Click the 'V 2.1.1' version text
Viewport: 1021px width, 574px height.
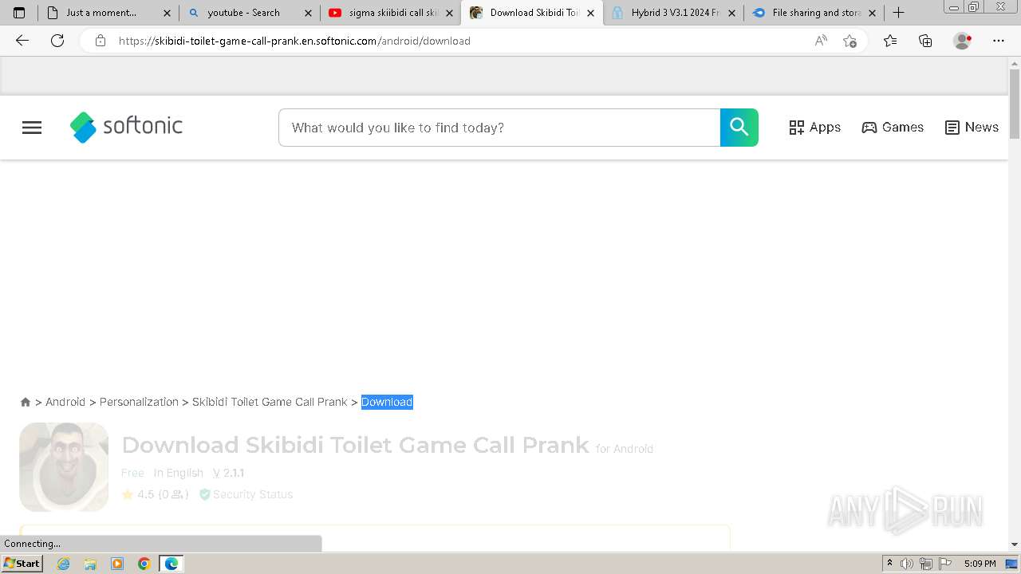[228, 473]
